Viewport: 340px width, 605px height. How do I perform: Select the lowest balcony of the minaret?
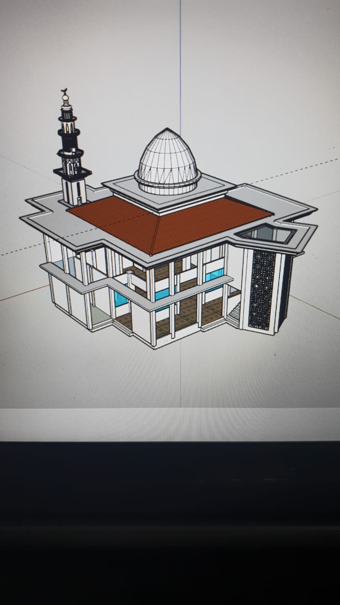tap(73, 173)
